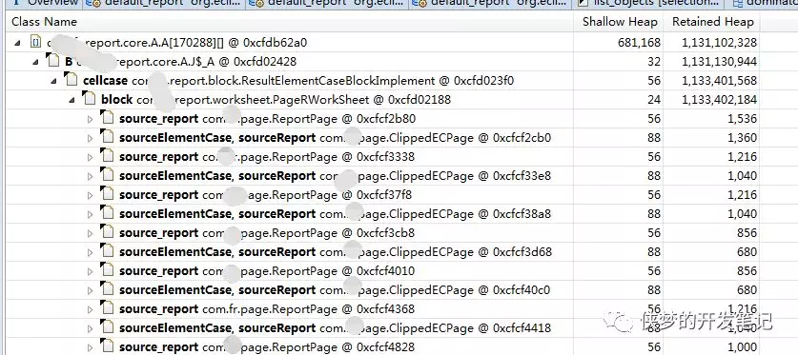
Task: Expand the ClippedECPage 0xcfcf2cb0 node
Action: [90, 138]
